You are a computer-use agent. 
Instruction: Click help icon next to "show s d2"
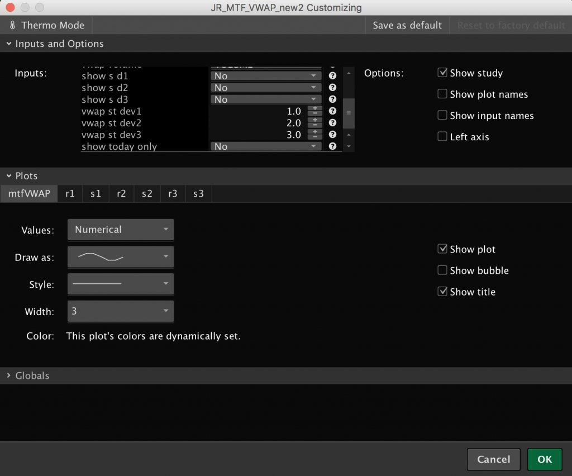click(332, 87)
